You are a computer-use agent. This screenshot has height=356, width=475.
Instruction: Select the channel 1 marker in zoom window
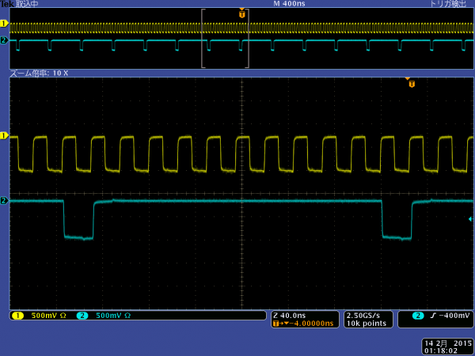coord(4,135)
